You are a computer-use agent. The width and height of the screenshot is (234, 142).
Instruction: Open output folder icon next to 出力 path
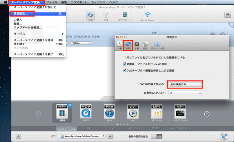(x=110, y=136)
